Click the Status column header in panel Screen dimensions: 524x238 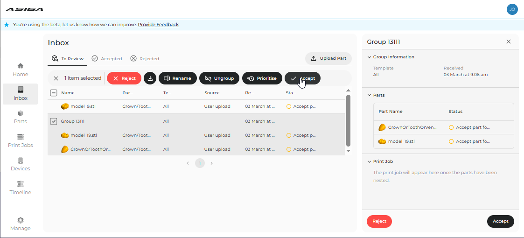pos(455,112)
